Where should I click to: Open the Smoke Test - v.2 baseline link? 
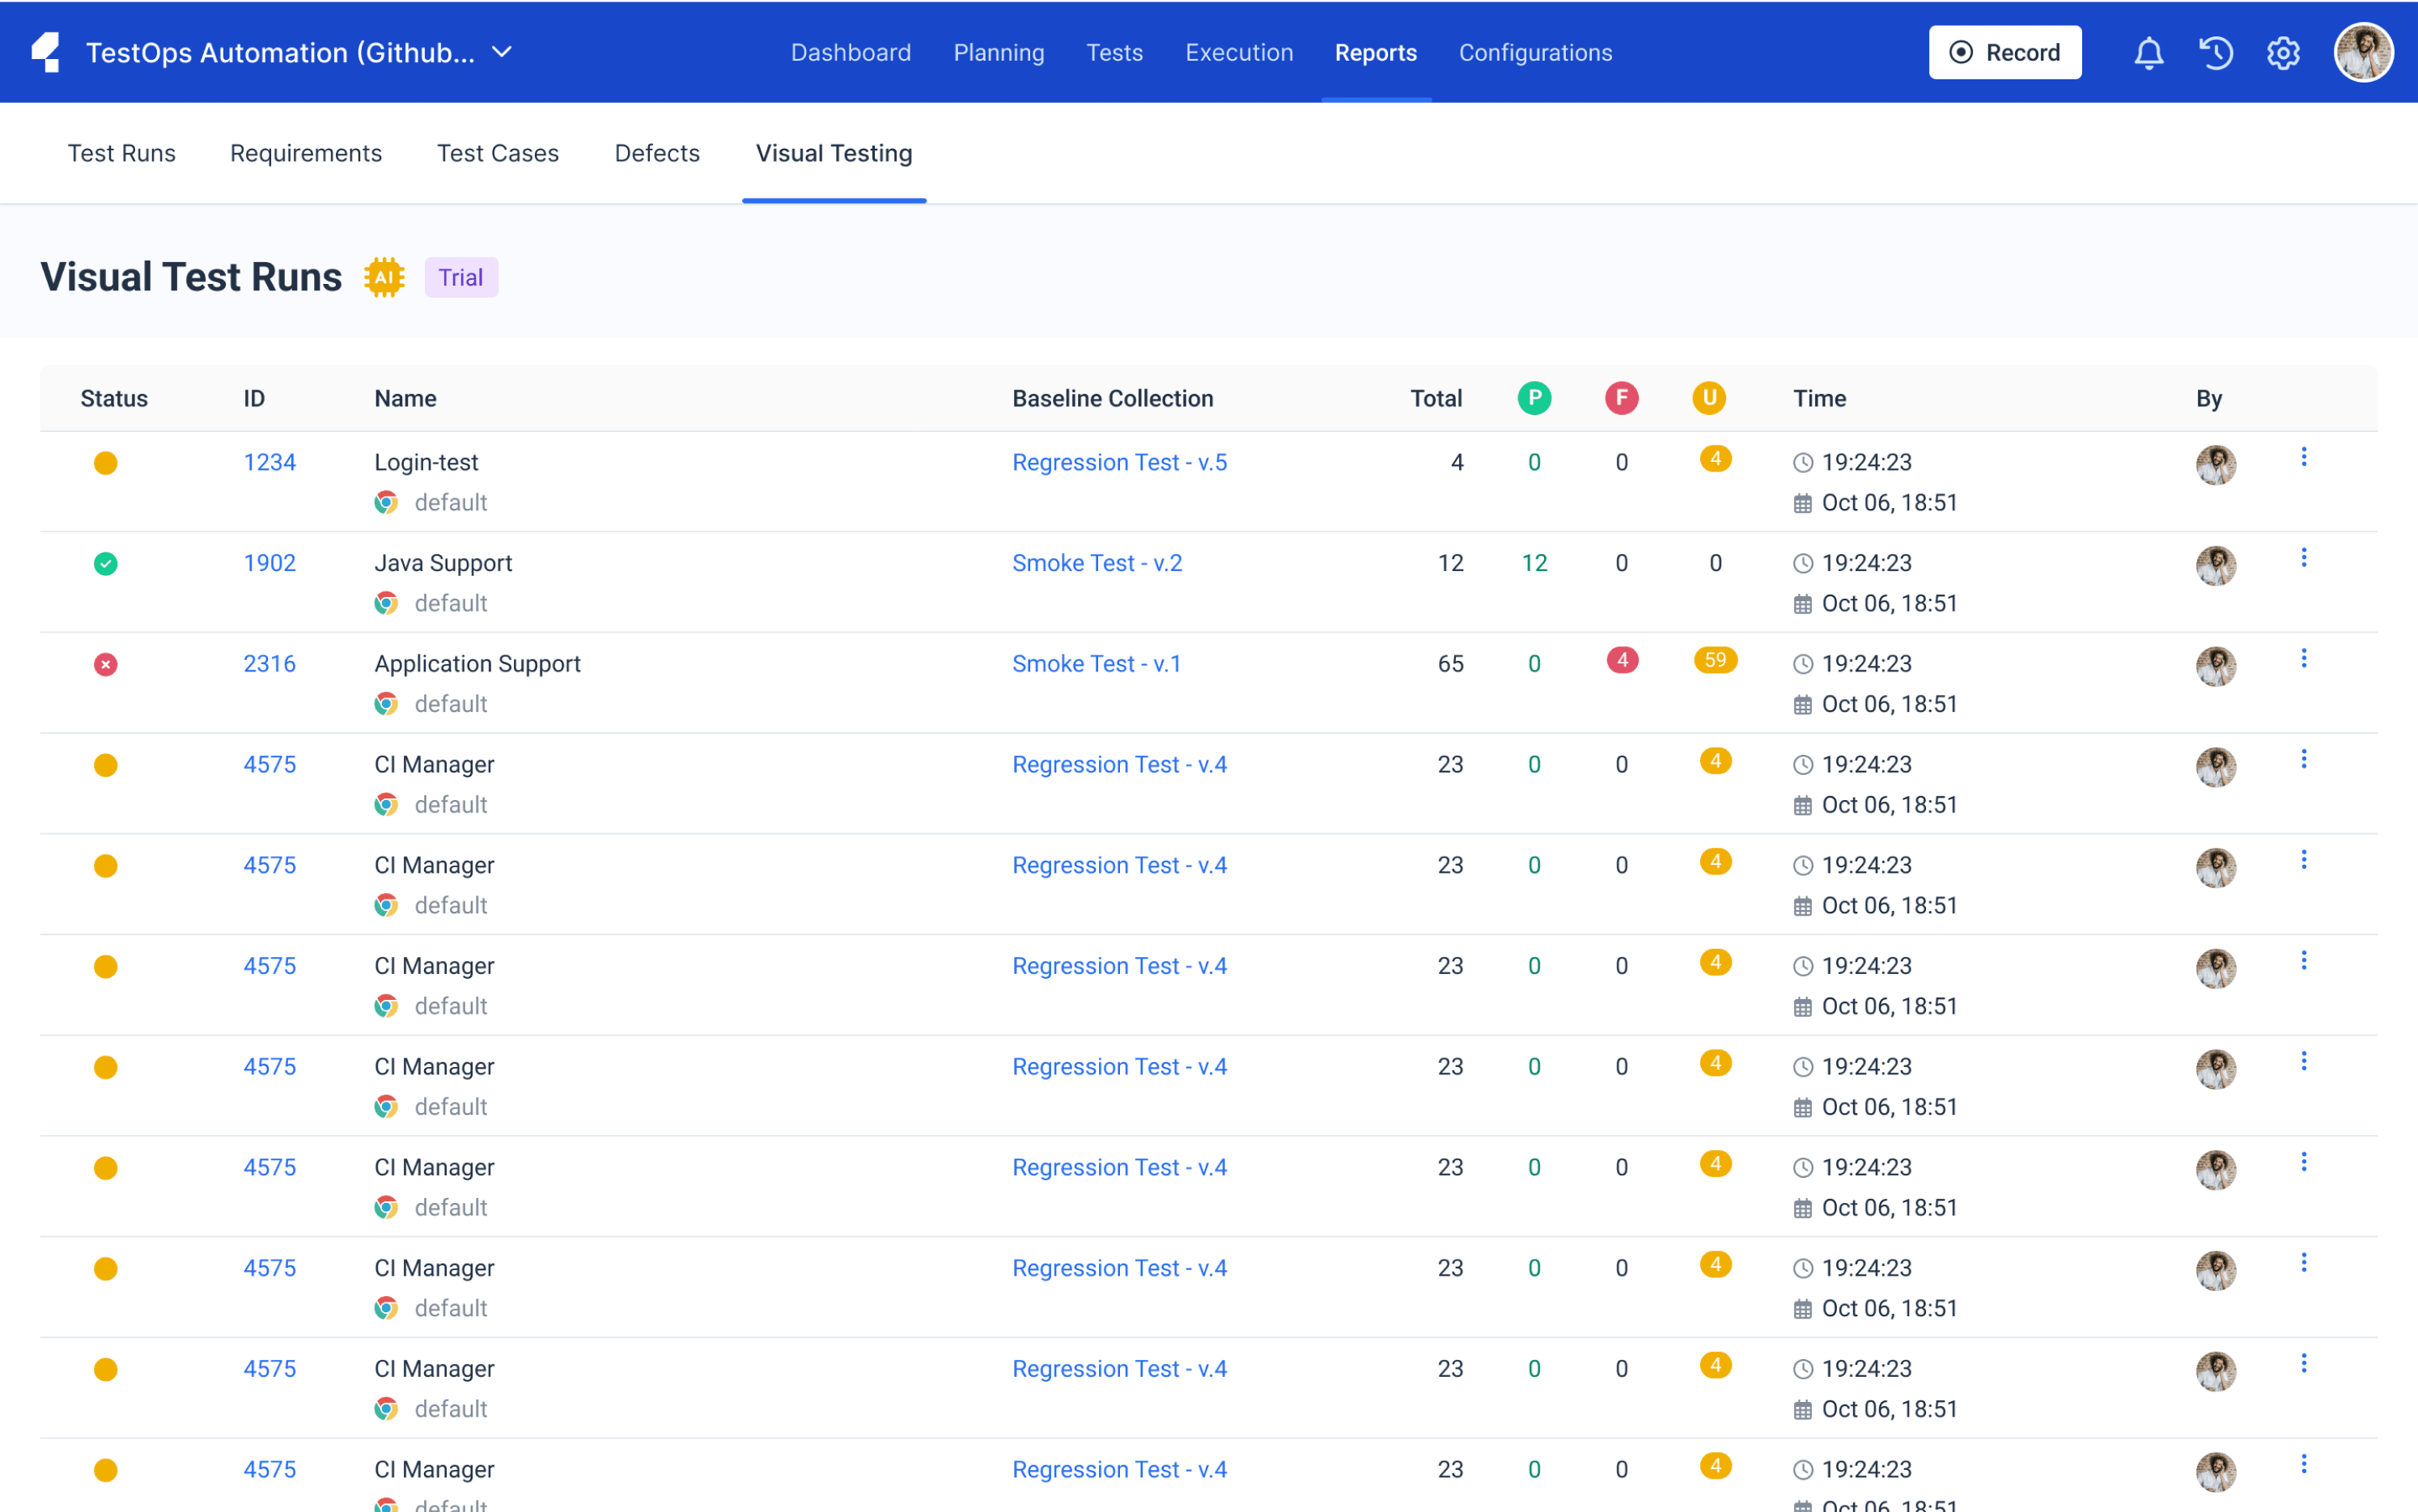click(x=1097, y=563)
